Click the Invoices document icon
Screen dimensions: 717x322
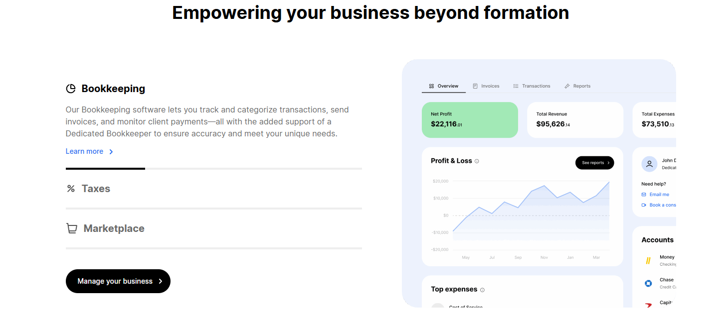point(475,86)
